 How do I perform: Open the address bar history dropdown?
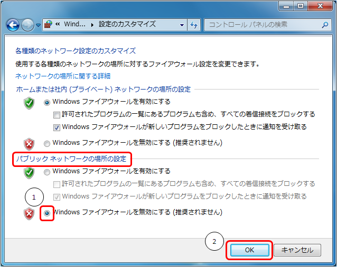[x=182, y=25]
